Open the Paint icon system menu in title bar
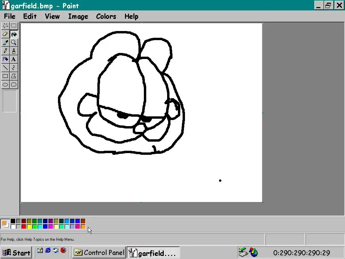 coord(5,5)
